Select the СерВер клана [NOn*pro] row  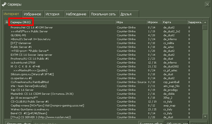[x=104, y=106]
